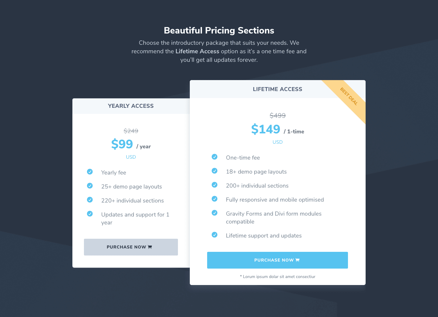Select the Lifetime Access card header
This screenshot has width=438, height=317.
(278, 89)
